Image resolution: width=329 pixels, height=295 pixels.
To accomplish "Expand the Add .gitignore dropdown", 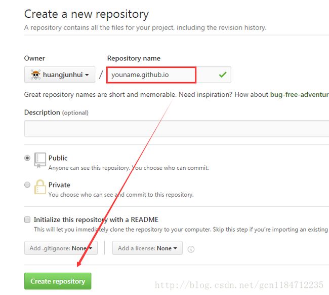I will (60, 248).
